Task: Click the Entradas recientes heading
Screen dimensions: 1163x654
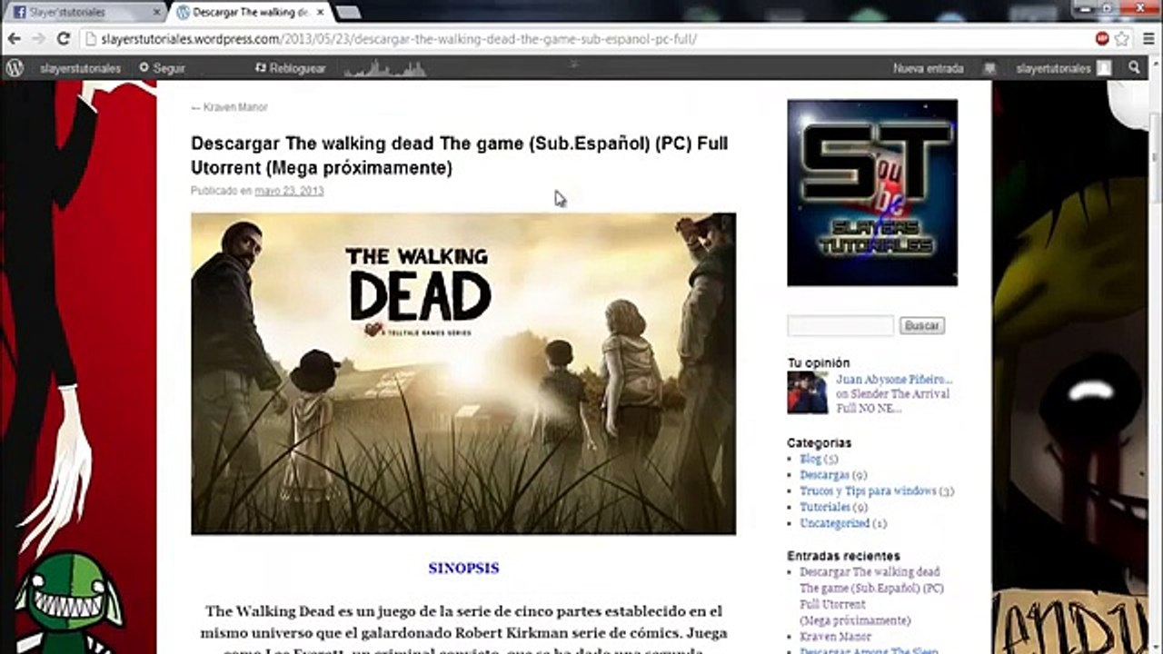Action: click(x=844, y=556)
